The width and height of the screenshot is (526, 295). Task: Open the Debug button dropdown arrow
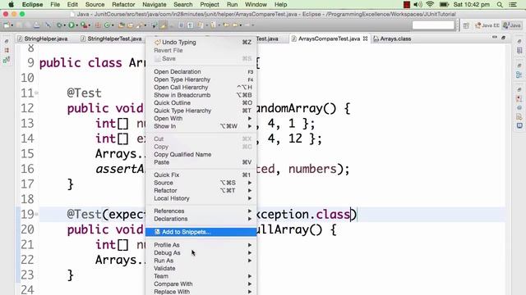64,25
